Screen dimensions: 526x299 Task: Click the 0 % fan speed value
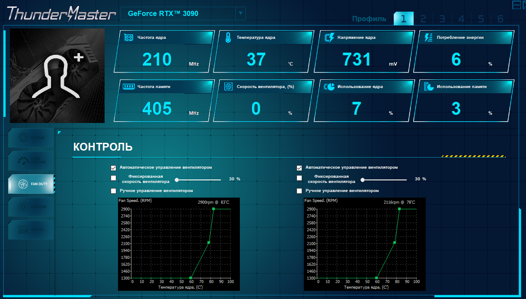256,109
